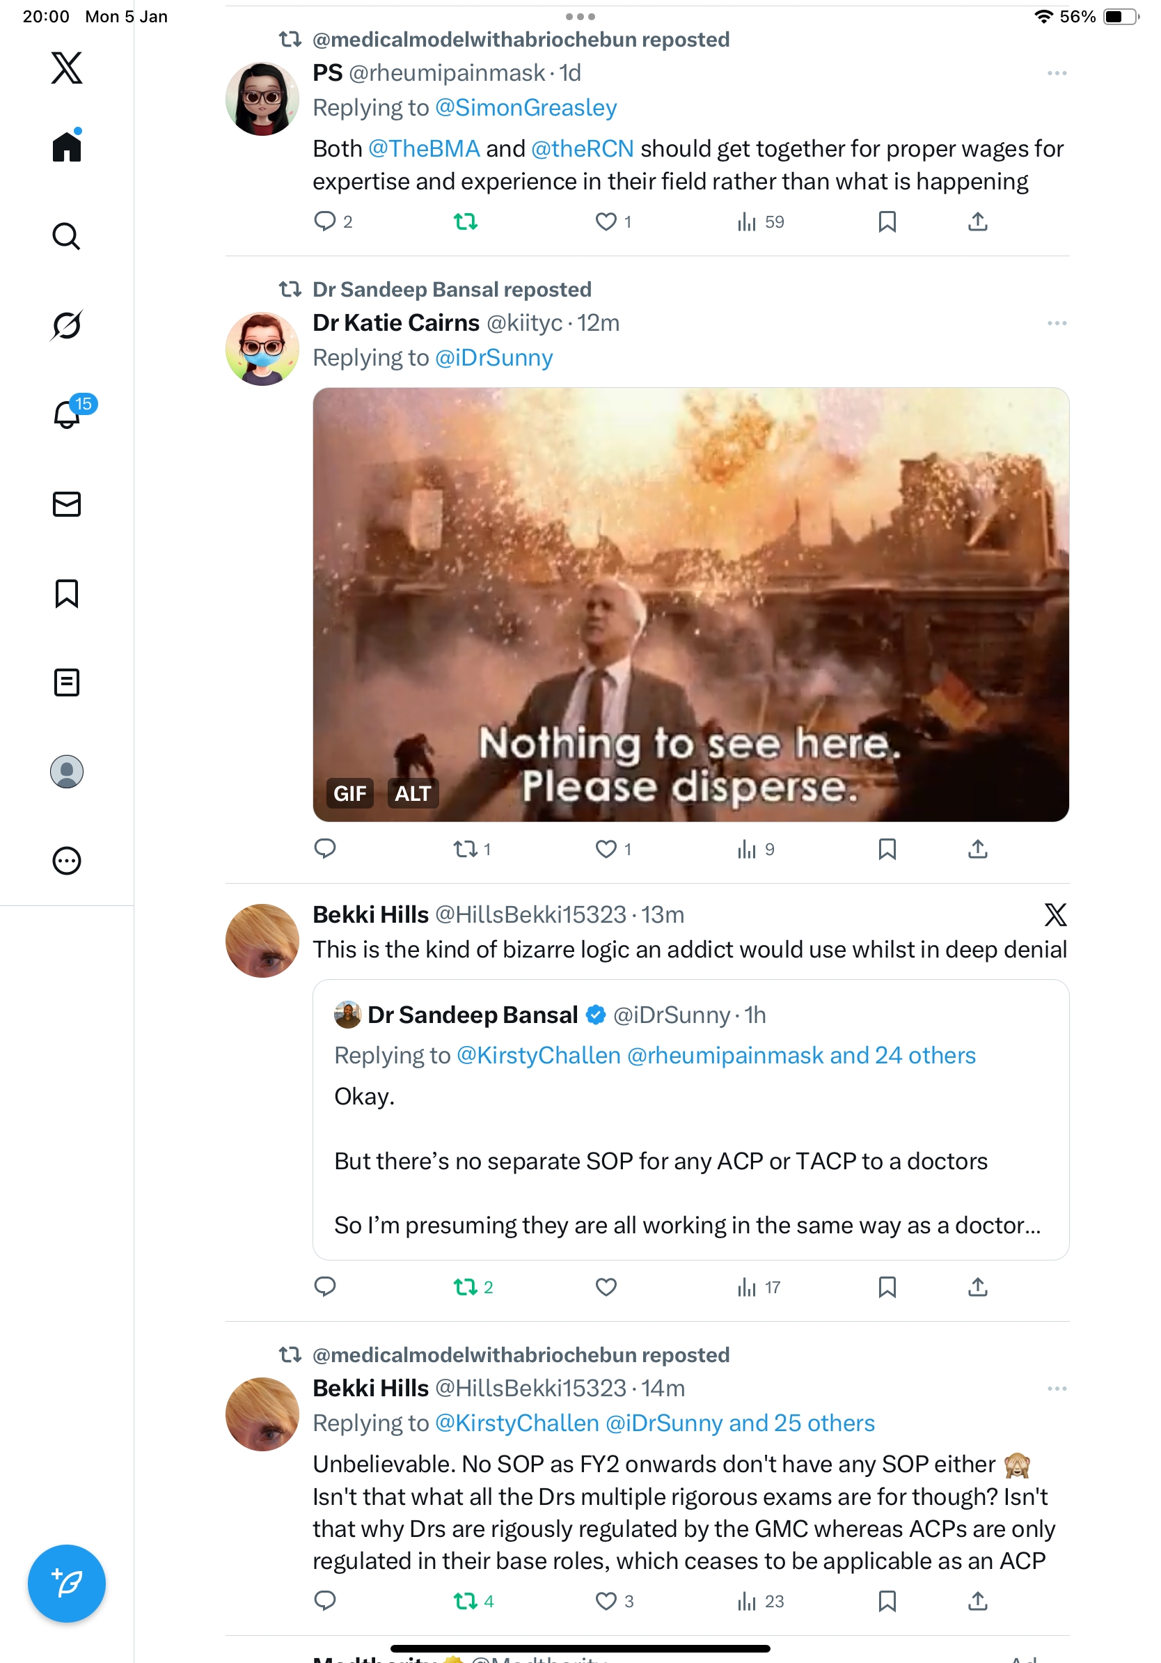Open more options on Dr Katie Cairns post
The width and height of the screenshot is (1161, 1663).
tap(1057, 323)
